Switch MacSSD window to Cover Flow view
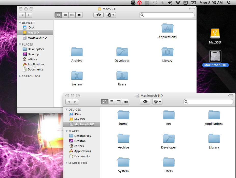This screenshot has width=236, height=178. [79, 15]
